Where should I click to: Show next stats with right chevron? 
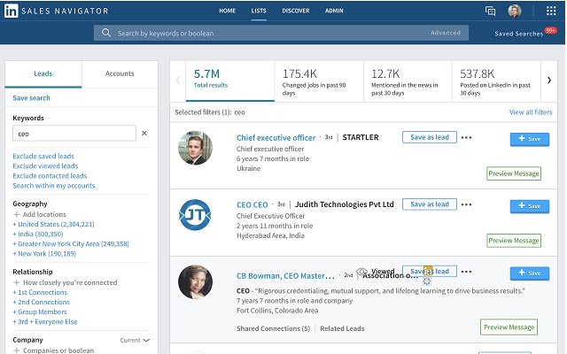tap(549, 81)
